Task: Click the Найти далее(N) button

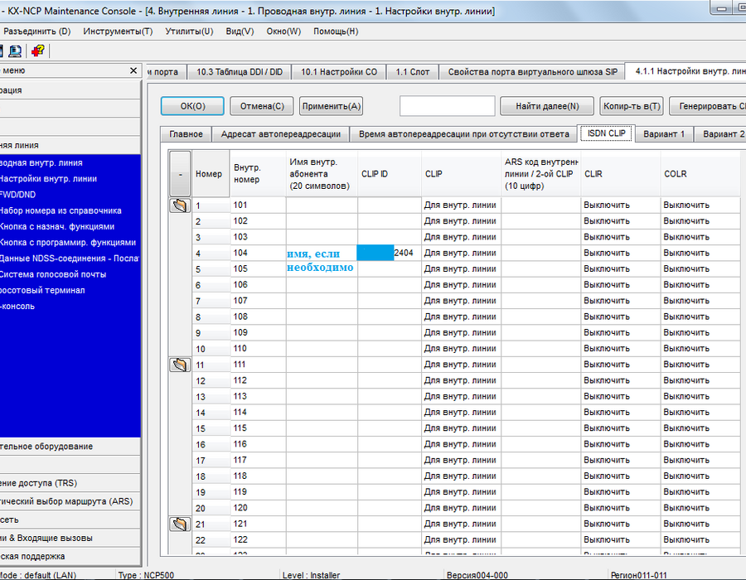Action: pos(547,106)
